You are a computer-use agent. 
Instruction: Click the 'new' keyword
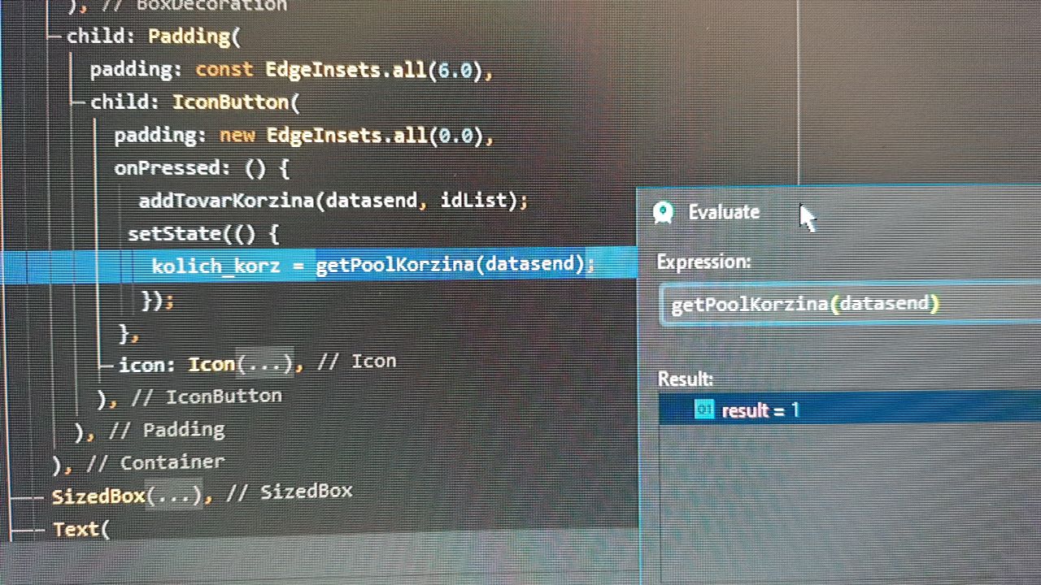click(x=237, y=136)
